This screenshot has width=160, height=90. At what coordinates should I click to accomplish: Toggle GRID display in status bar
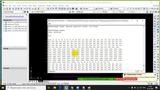click(x=28, y=84)
